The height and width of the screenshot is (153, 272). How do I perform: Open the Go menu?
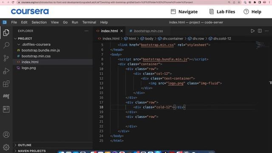65,22
